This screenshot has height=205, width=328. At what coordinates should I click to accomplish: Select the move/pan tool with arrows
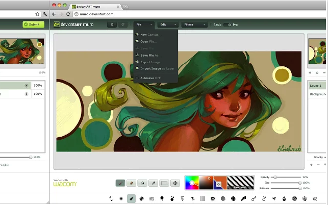175,183
